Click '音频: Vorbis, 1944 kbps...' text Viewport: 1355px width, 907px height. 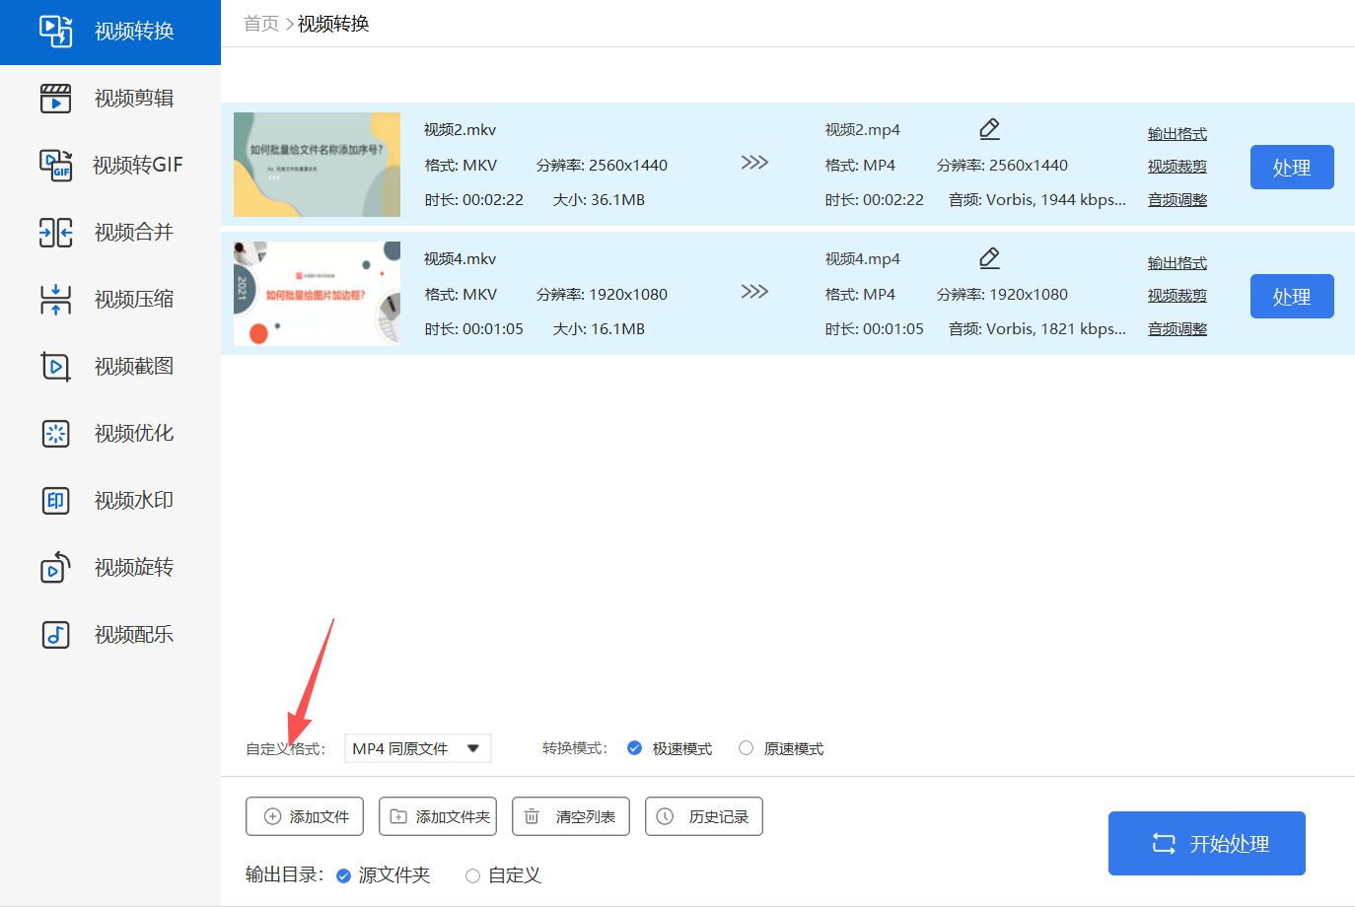(1037, 200)
